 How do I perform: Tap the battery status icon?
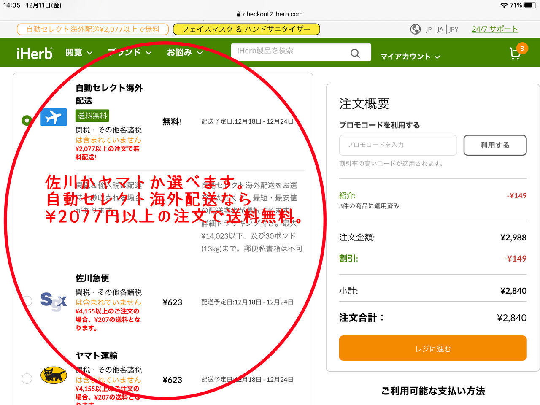(531, 5)
